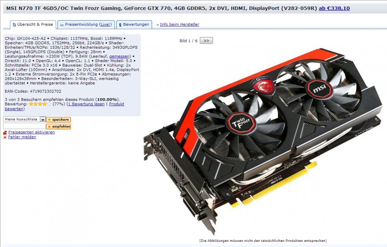Read the 1 Bewertung lesen link
Image resolution: width=387 pixels, height=247 pixels.
point(86,104)
